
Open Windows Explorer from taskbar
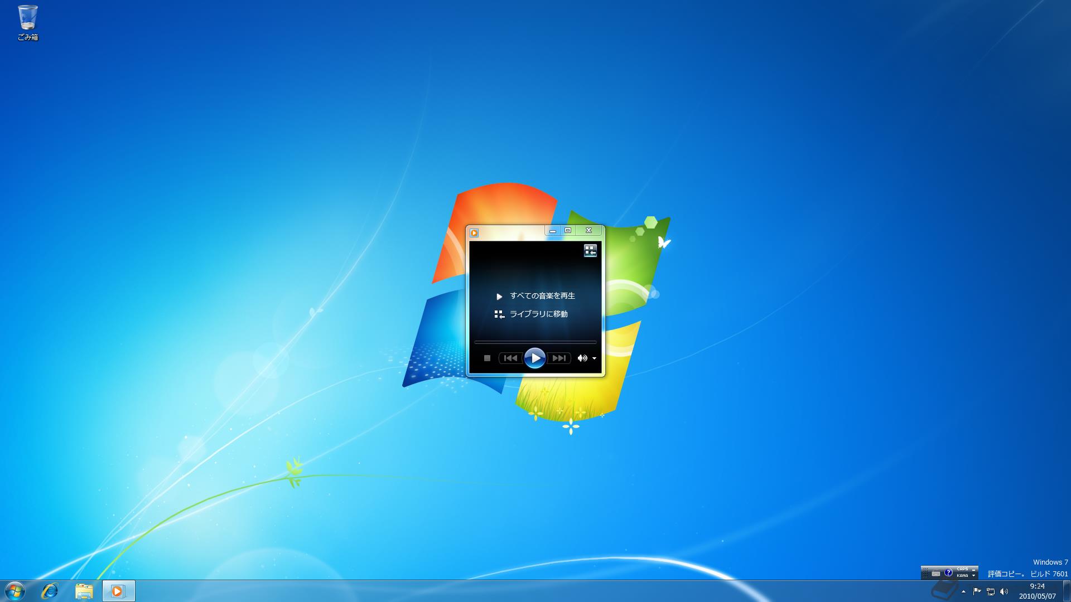[84, 591]
